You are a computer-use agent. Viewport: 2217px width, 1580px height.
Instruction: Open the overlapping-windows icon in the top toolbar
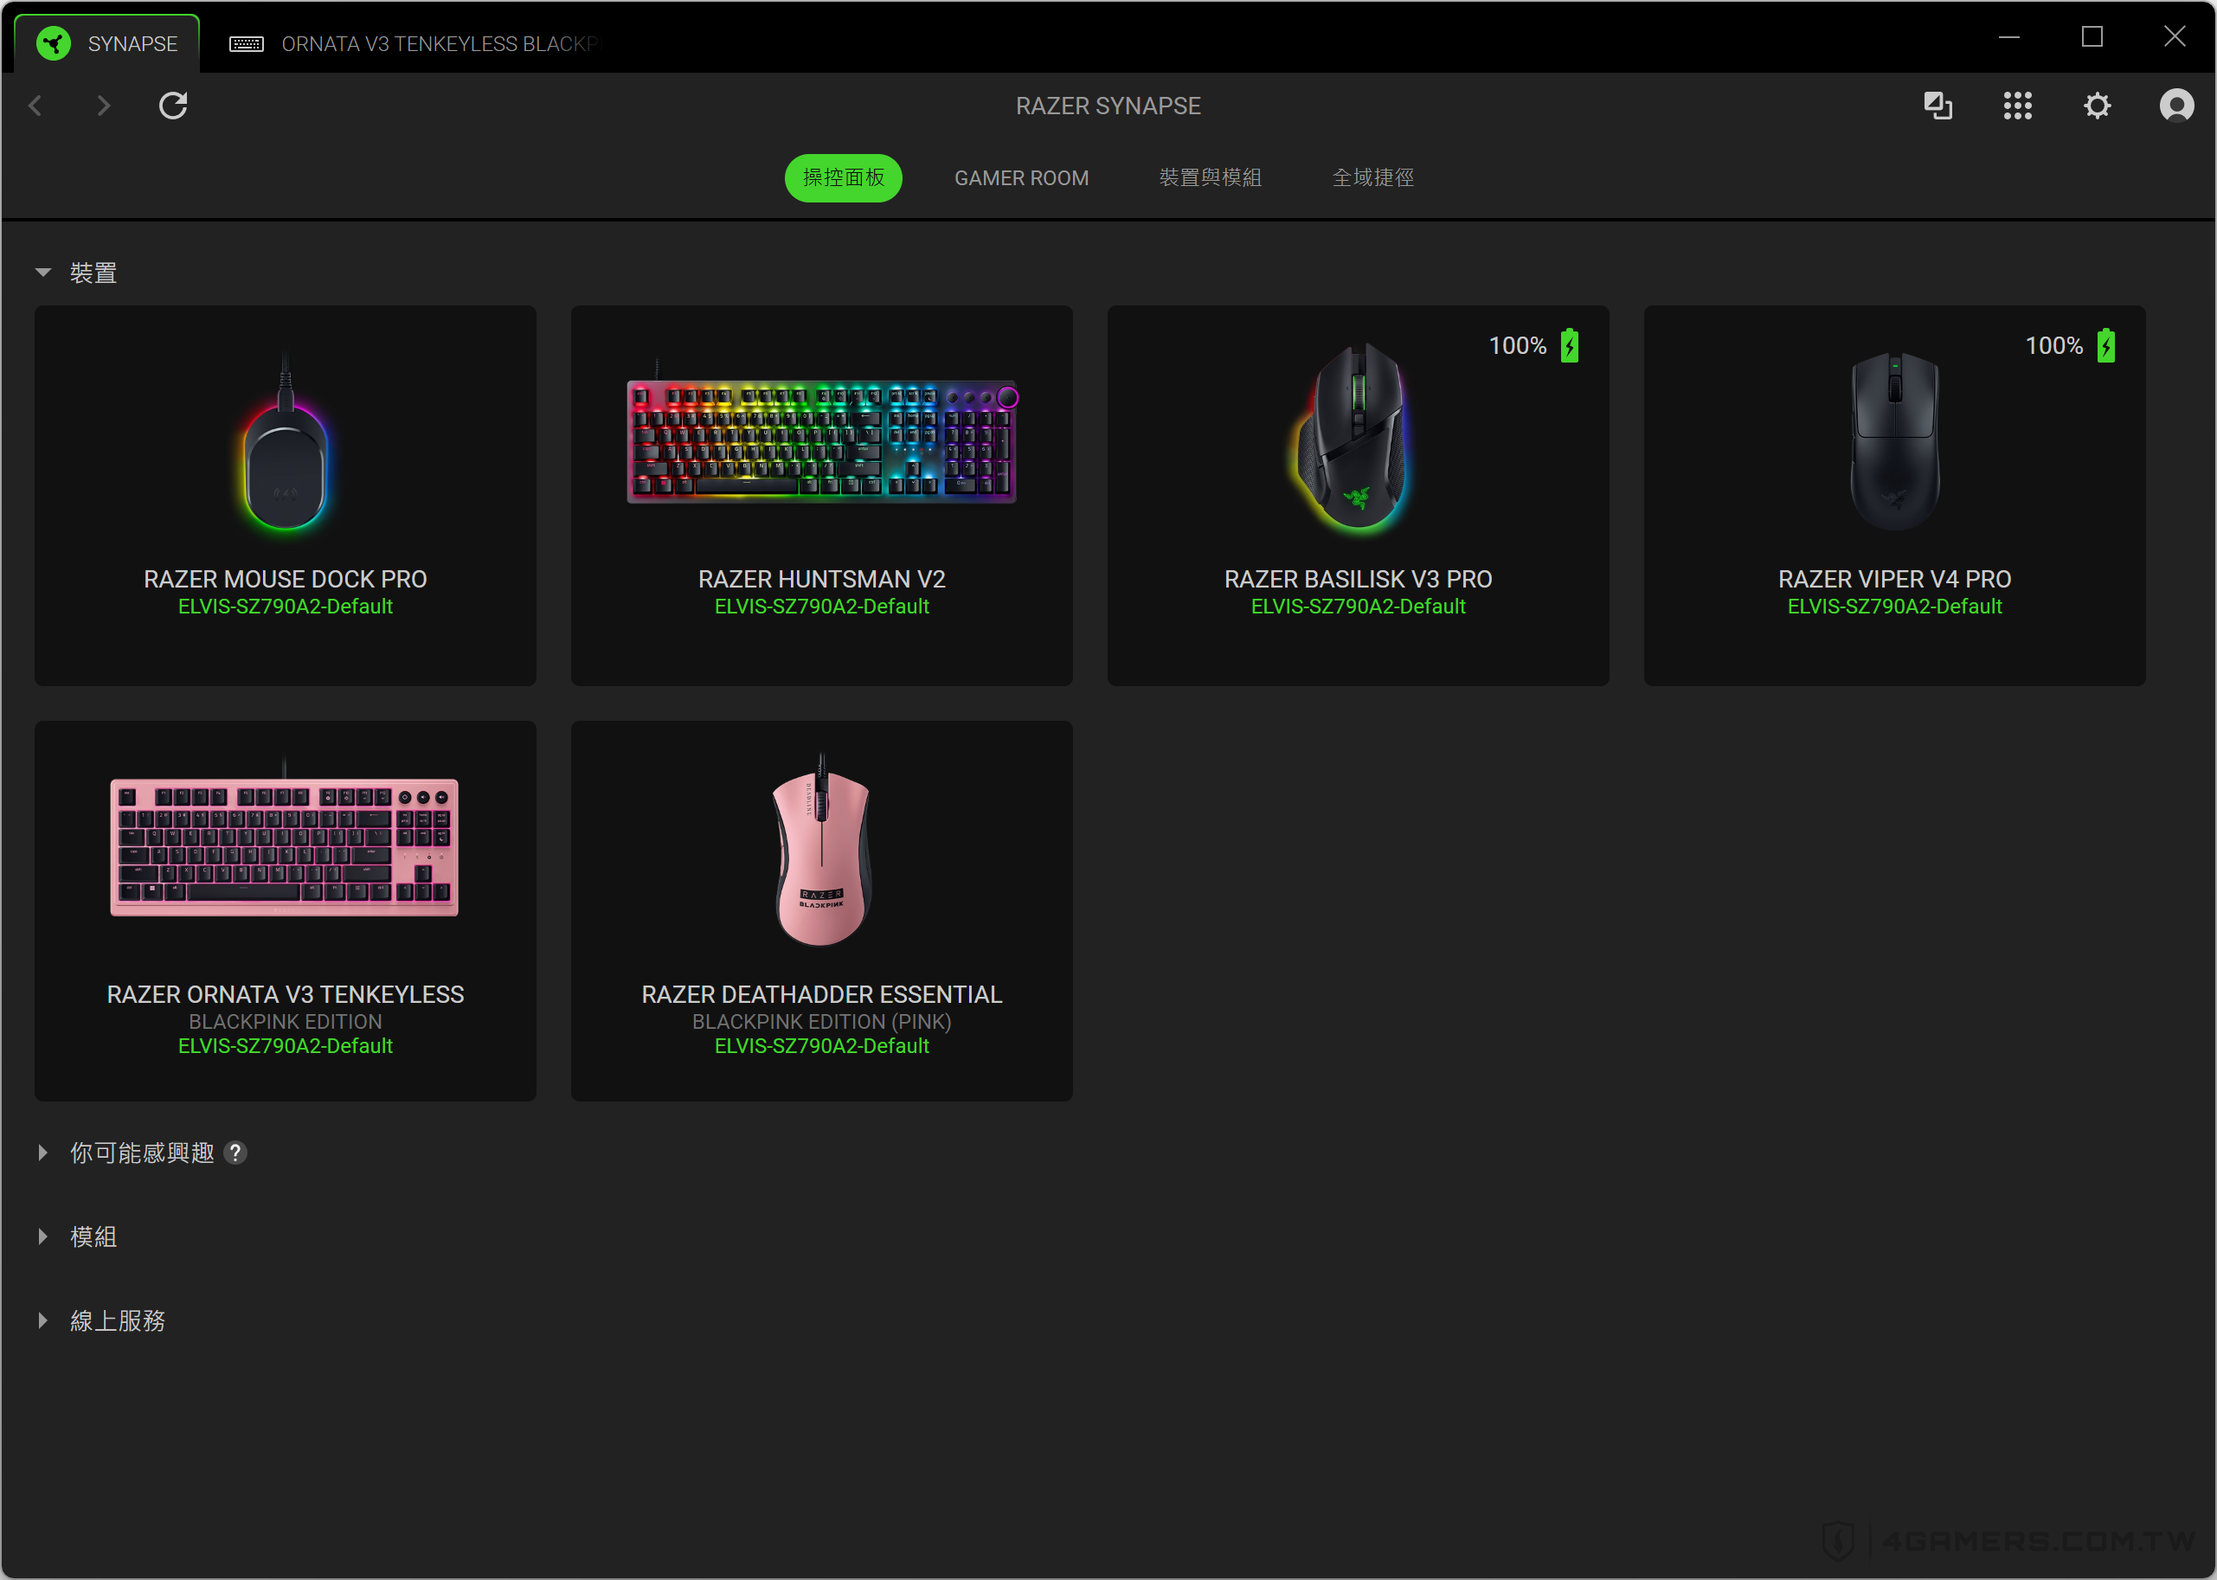[1937, 105]
